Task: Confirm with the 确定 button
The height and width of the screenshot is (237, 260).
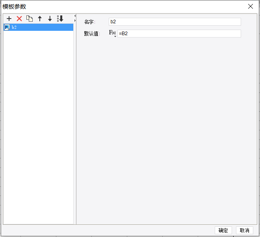Action: pos(223,230)
